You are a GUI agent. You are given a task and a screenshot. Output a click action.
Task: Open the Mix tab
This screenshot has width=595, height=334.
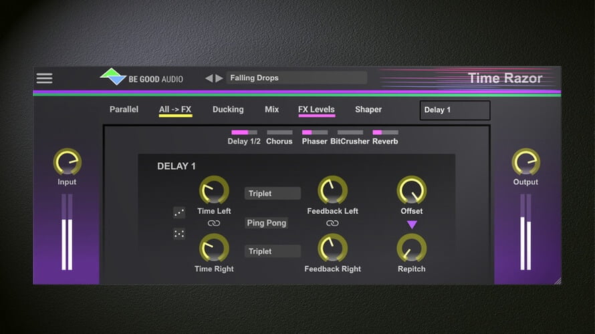pos(271,109)
